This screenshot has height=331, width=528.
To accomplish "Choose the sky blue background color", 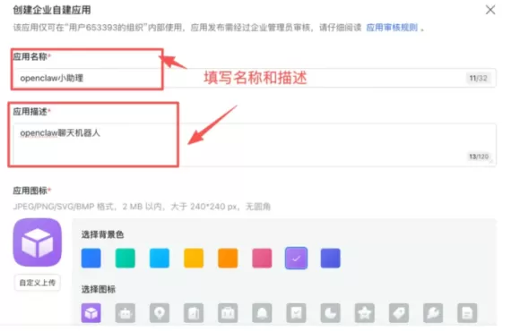I will point(160,258).
